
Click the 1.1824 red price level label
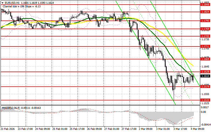tap(205, 12)
